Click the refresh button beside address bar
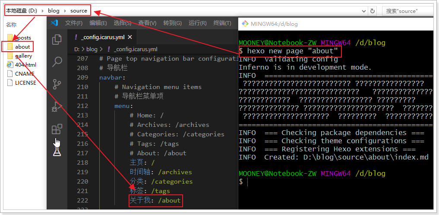The width and height of the screenshot is (439, 215). (373, 11)
